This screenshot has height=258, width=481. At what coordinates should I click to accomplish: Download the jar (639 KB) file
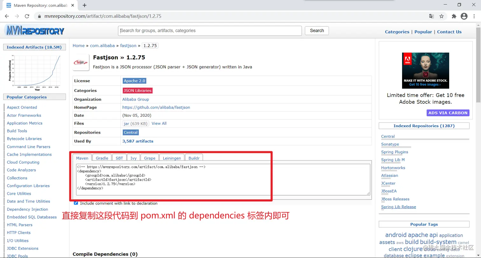[x=136, y=123]
